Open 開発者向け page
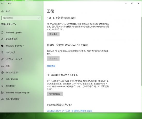This screenshot has height=119, width=142. coord(11,86)
